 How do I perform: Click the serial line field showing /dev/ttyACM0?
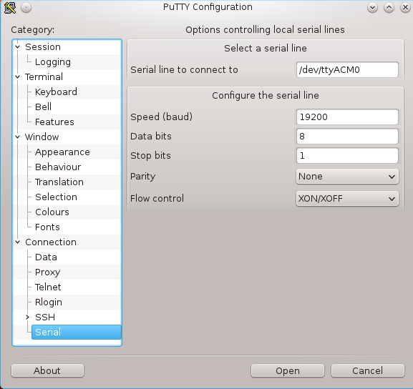(x=347, y=70)
